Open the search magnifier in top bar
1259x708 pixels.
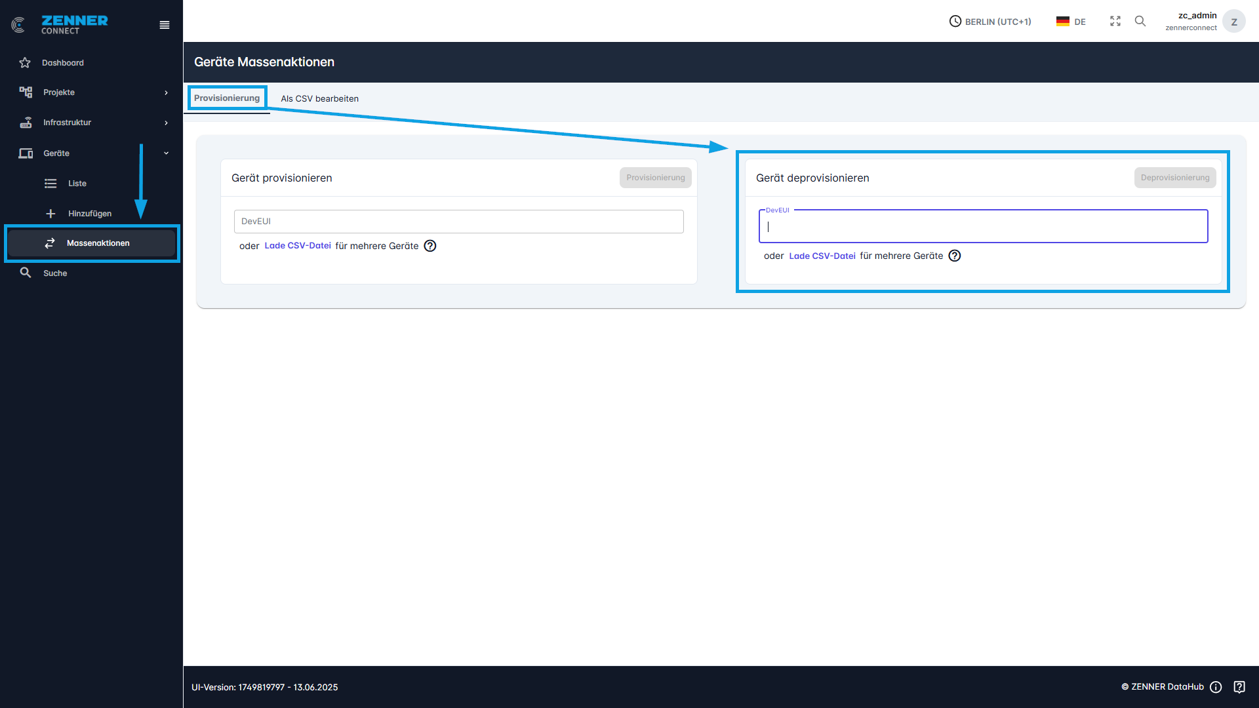pyautogui.click(x=1140, y=21)
